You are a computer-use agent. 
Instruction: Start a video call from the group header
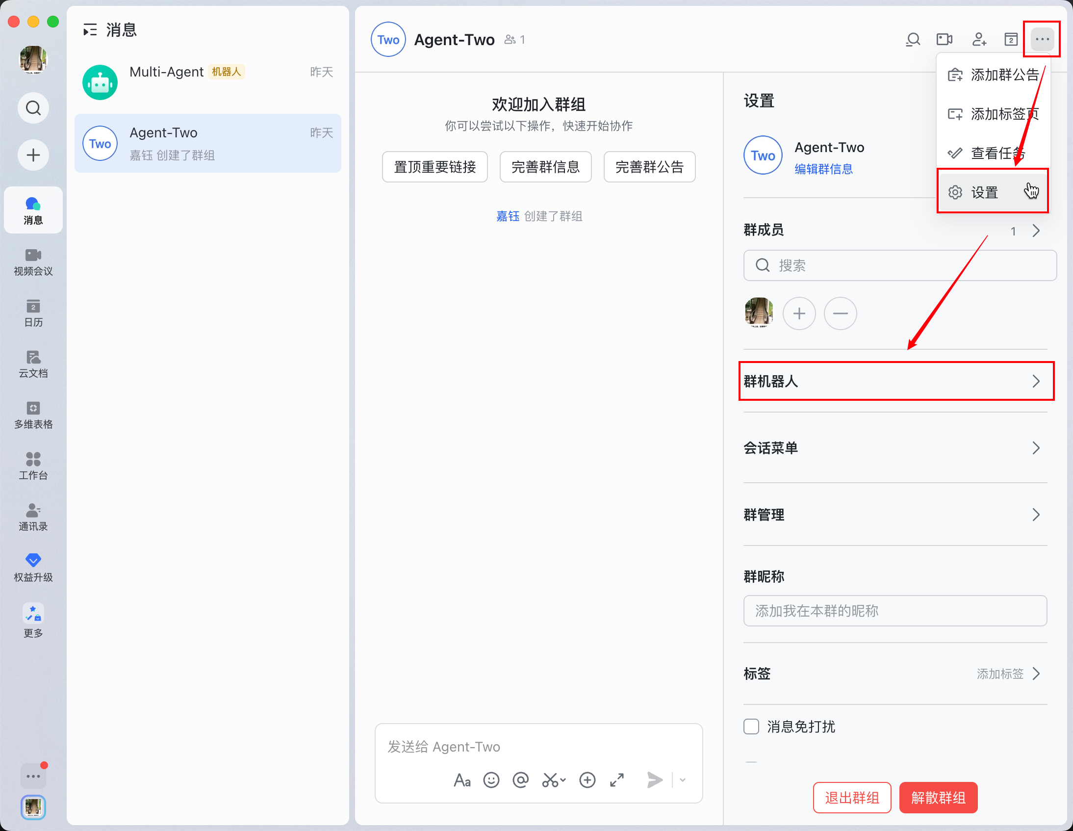pos(945,39)
